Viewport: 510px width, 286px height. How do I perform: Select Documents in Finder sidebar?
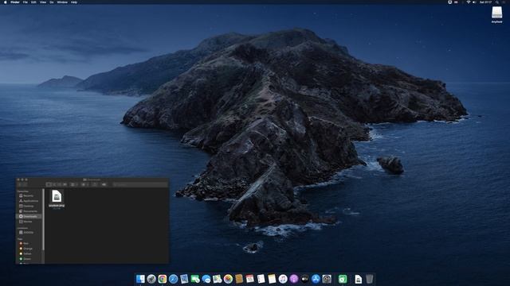(29, 211)
